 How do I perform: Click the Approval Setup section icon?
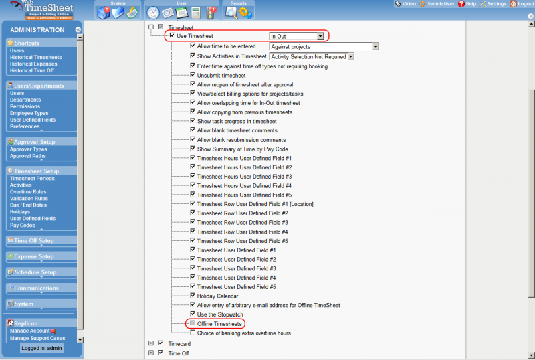pyautogui.click(x=11, y=141)
